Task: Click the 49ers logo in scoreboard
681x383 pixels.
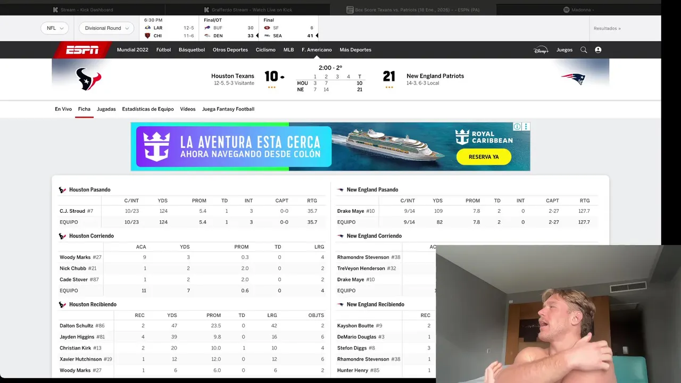Action: (x=267, y=28)
